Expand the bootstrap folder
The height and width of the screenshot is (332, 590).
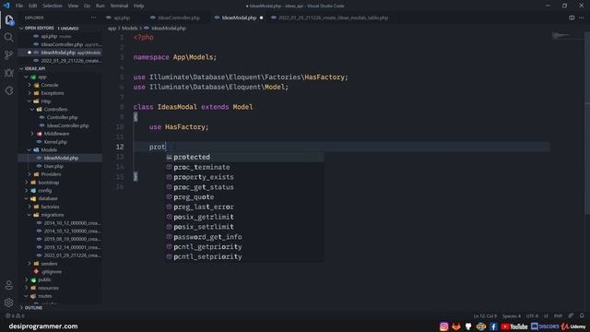[x=27, y=183]
